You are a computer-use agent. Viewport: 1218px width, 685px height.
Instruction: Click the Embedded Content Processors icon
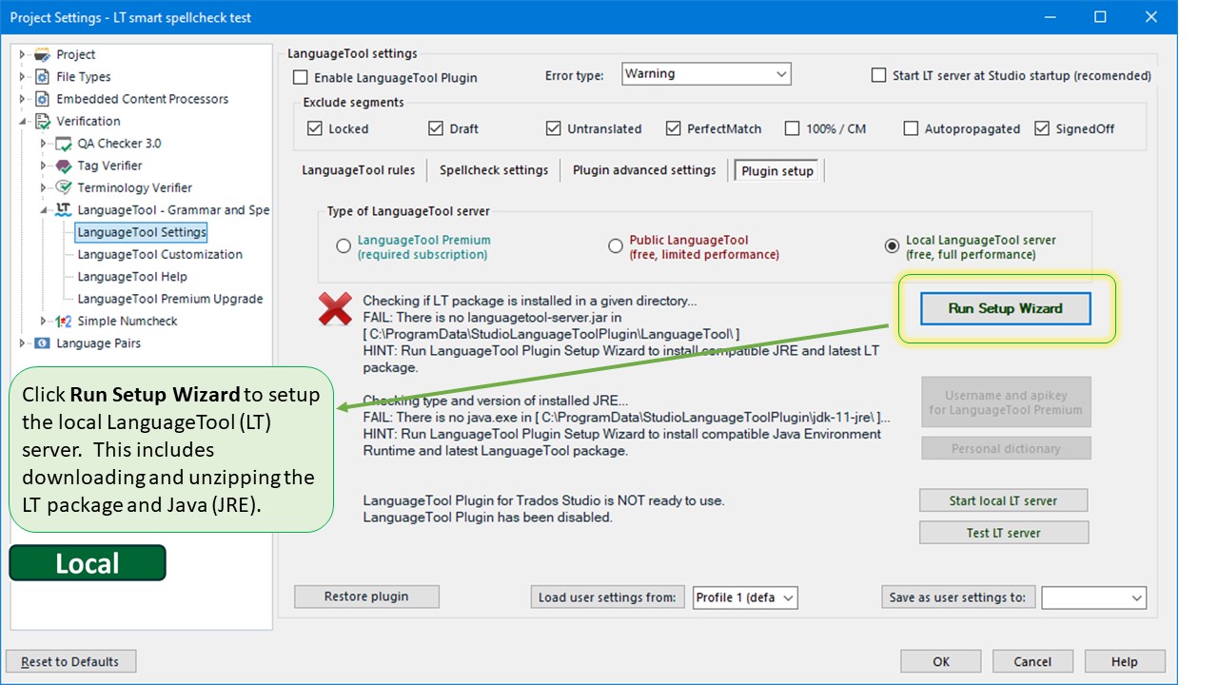coord(42,99)
